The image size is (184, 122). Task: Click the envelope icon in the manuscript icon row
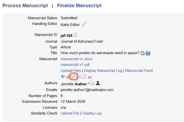pyautogui.click(x=79, y=76)
